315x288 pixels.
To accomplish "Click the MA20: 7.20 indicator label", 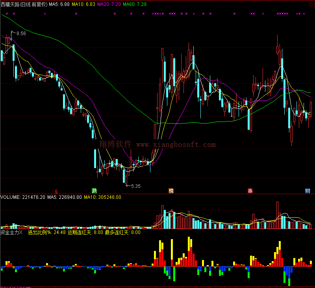I will coord(109,4).
